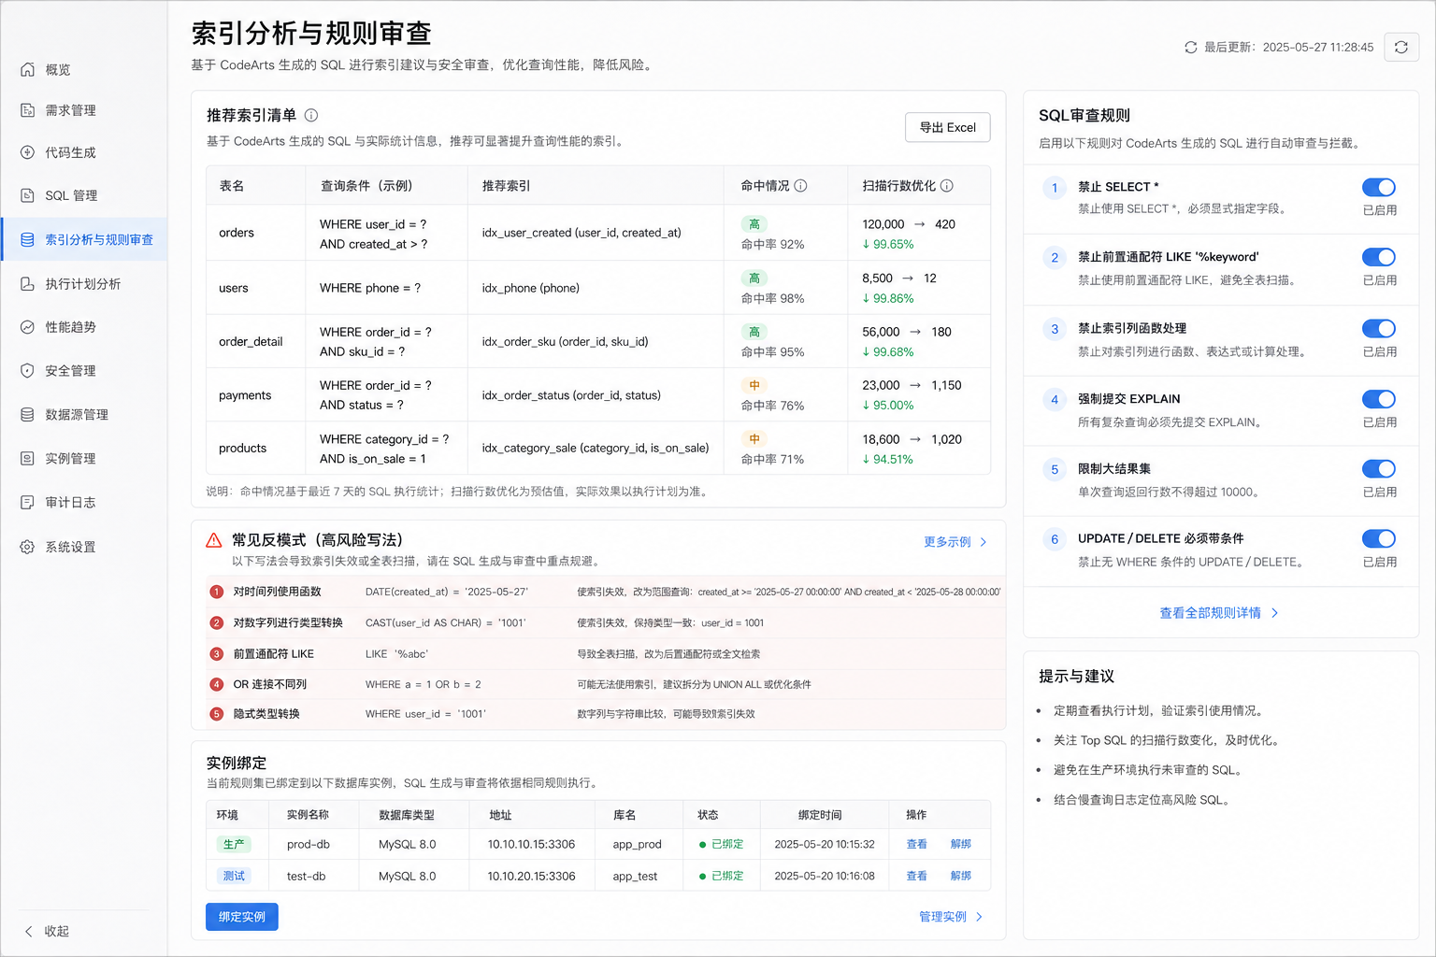The height and width of the screenshot is (957, 1436).
Task: Toggle the 强制提交 EXPLAIN rule switch
Action: (x=1379, y=399)
